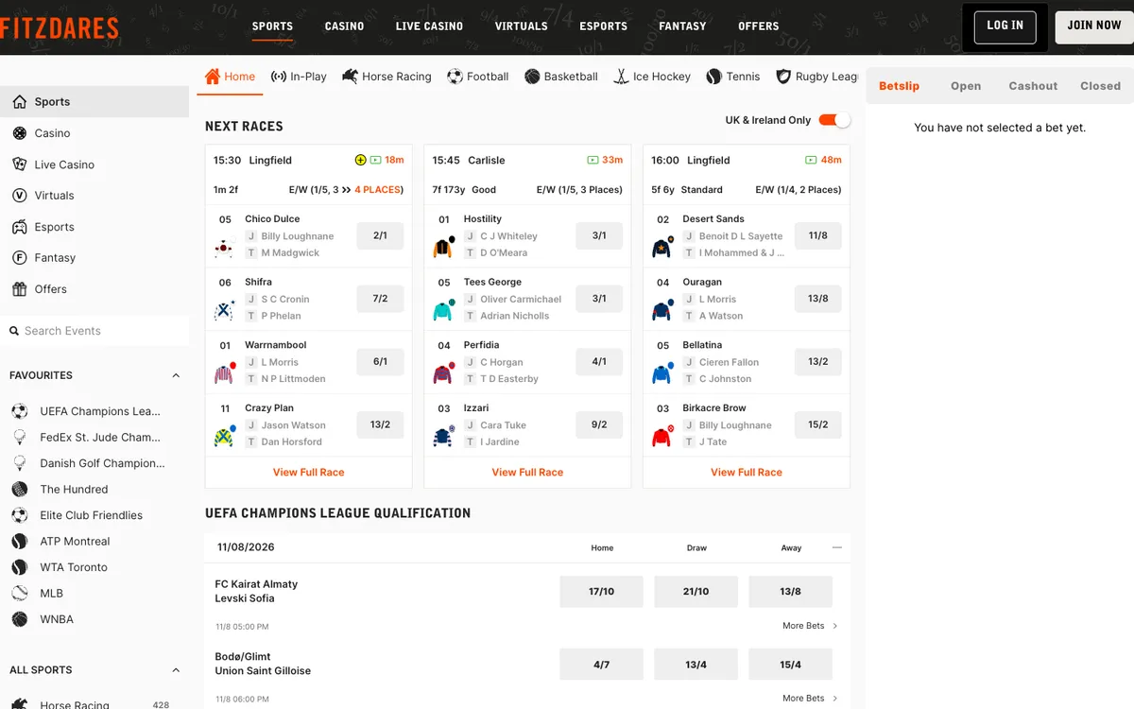Select 13/4 draw odds for Bodø/Glimt match
Image resolution: width=1134 pixels, height=709 pixels.
696,665
